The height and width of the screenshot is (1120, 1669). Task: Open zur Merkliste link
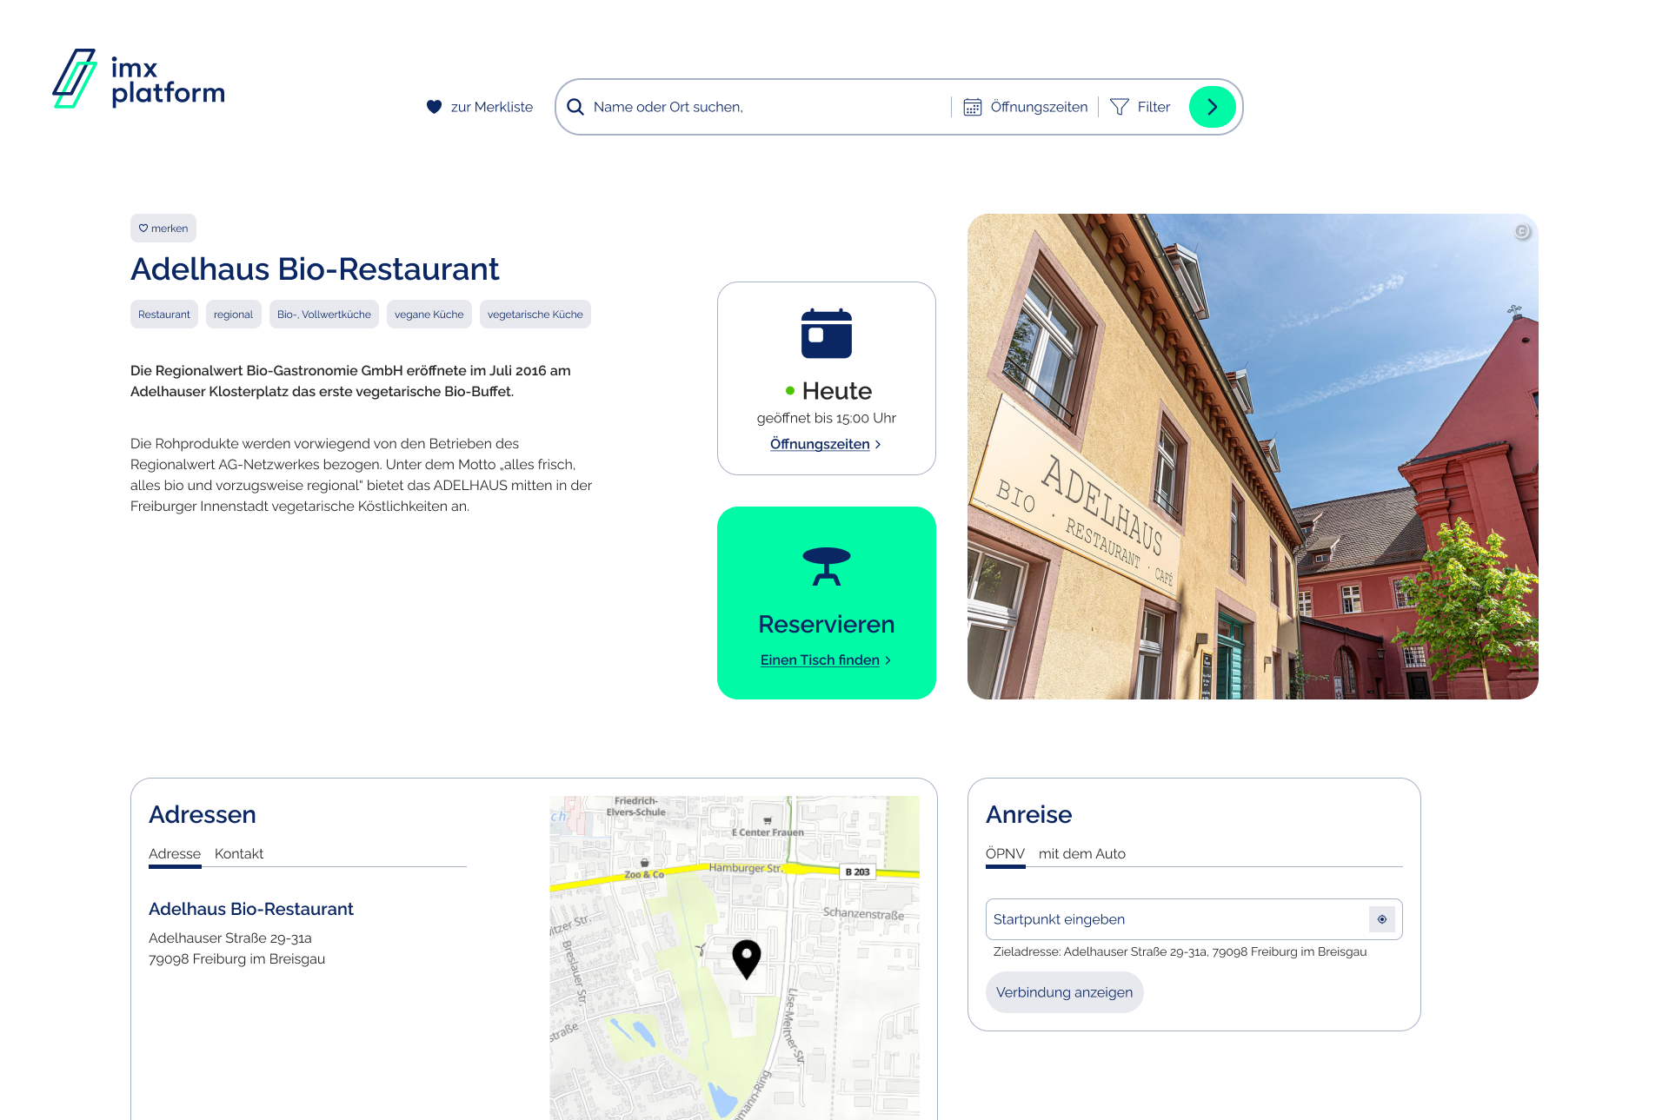[480, 107]
